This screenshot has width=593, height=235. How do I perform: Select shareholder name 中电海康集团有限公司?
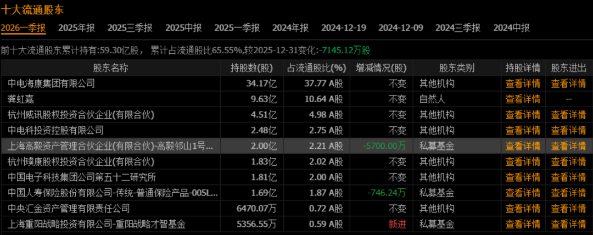click(x=51, y=83)
